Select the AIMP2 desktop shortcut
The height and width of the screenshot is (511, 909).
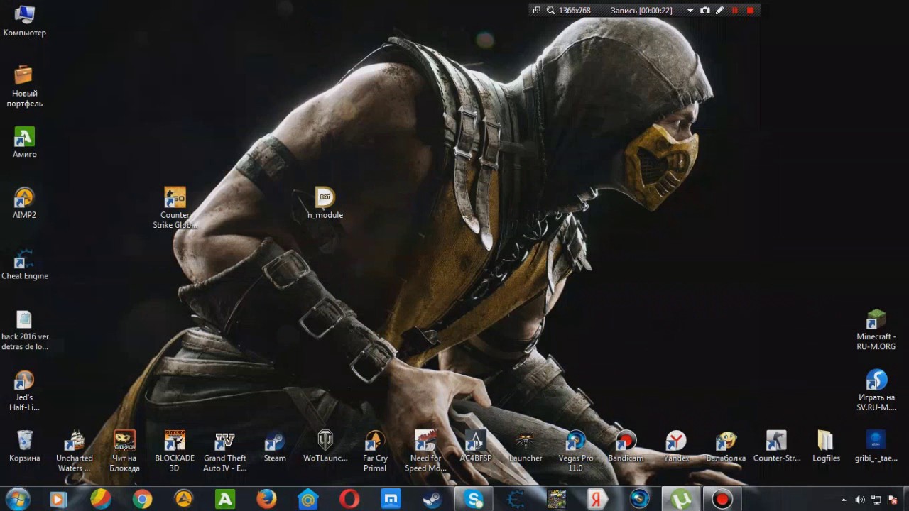coord(24,203)
